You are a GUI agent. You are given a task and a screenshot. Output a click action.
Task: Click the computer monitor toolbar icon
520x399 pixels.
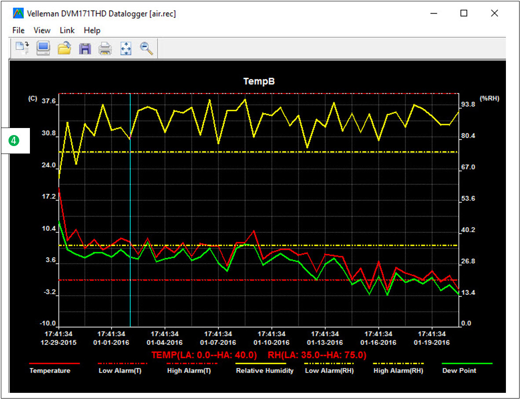[x=43, y=48]
